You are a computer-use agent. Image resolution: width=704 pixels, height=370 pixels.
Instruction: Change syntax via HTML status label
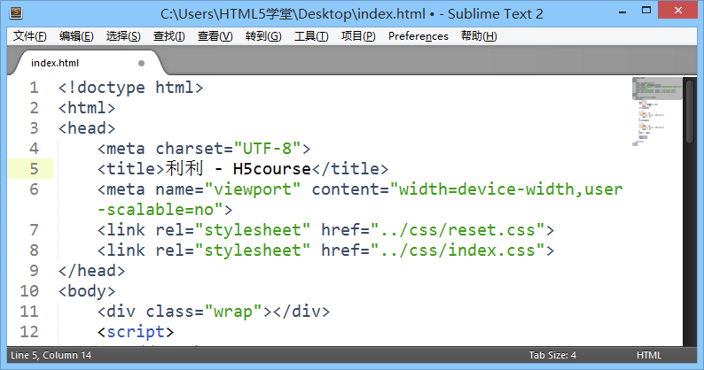tap(649, 355)
